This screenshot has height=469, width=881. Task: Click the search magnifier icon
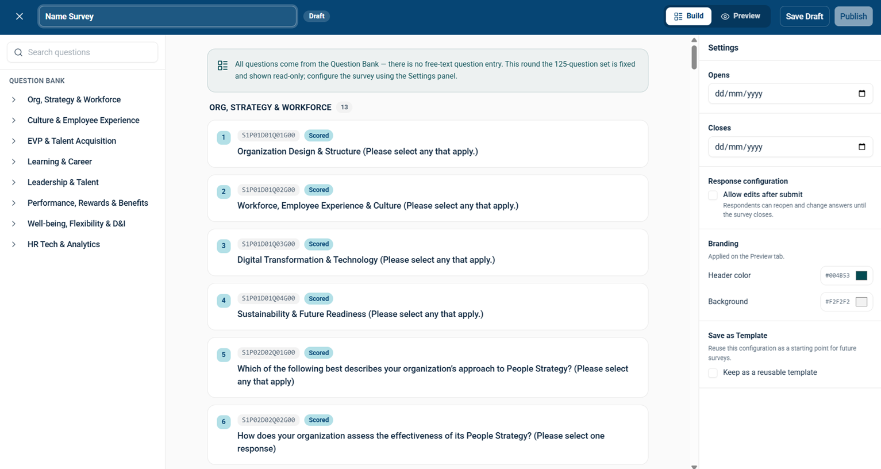(18, 52)
